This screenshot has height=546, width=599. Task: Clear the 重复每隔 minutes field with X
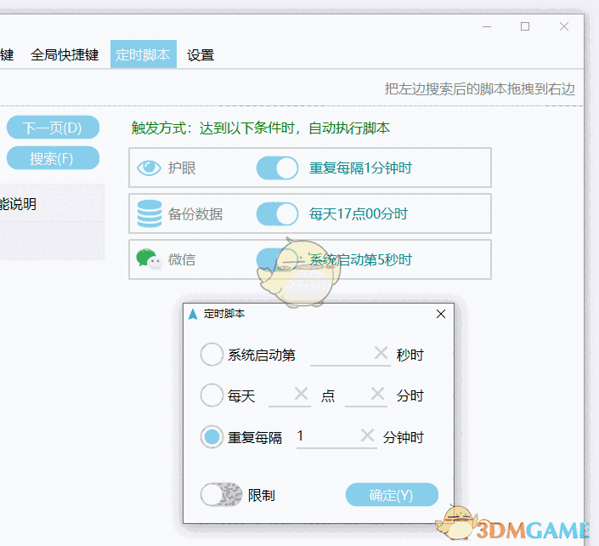367,435
